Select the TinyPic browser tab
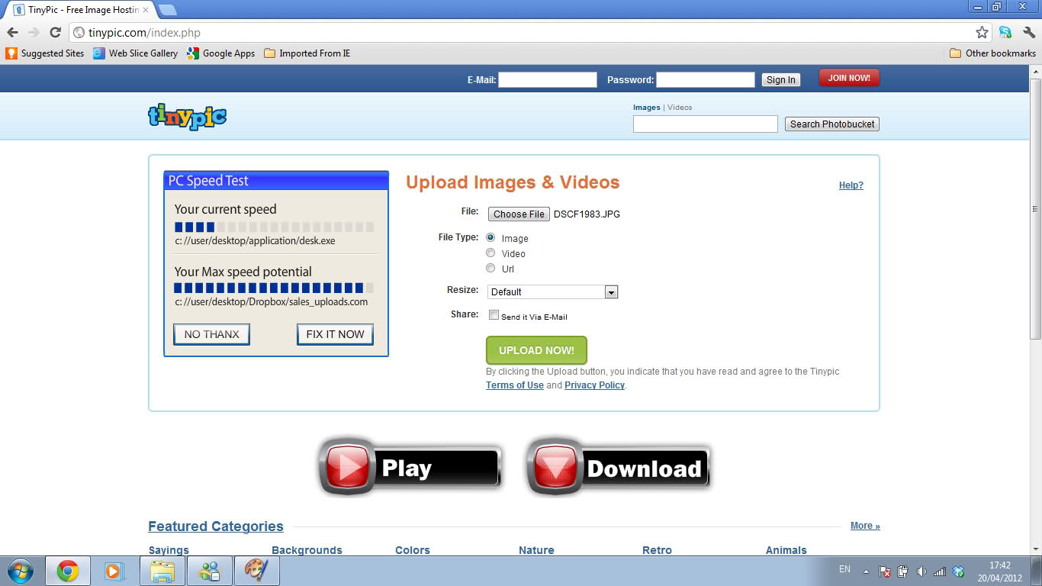This screenshot has height=586, width=1042. (x=80, y=10)
